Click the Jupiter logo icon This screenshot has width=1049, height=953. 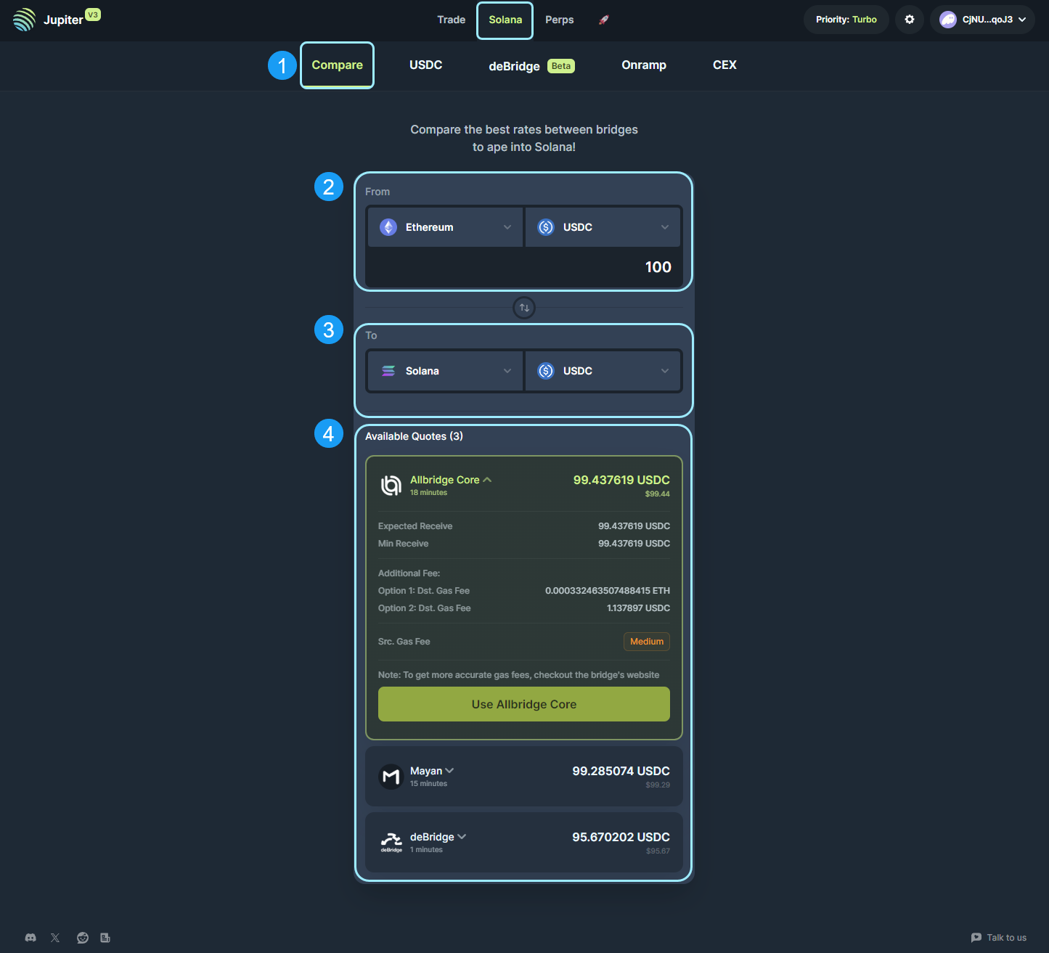coord(24,20)
